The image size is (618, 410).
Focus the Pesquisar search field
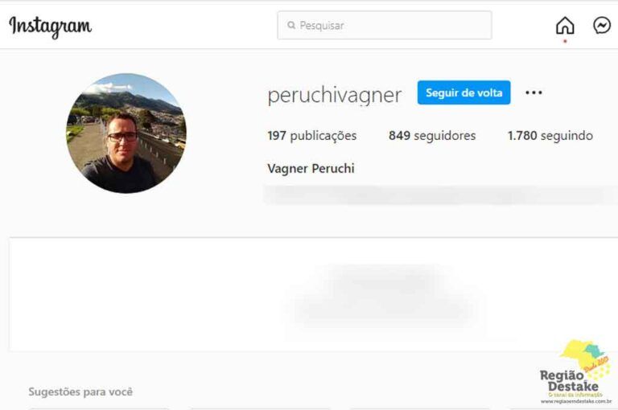[x=385, y=25]
